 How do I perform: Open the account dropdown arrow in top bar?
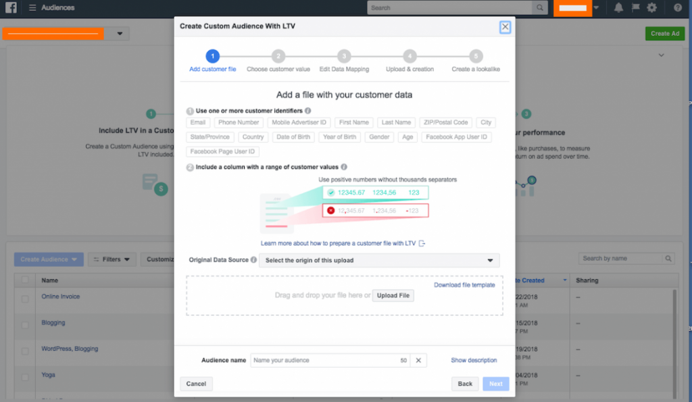click(x=596, y=7)
